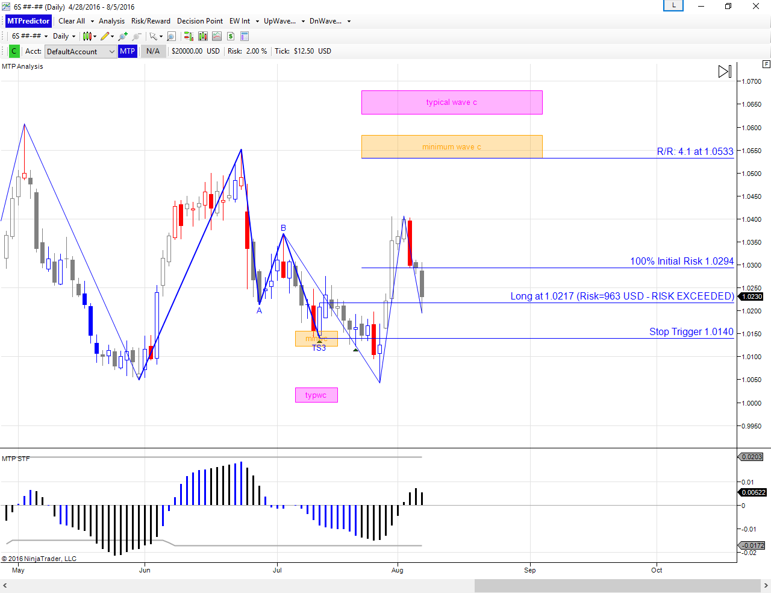The height and width of the screenshot is (593, 771).
Task: Click the lower band marker -0.0172
Action: pyautogui.click(x=752, y=545)
